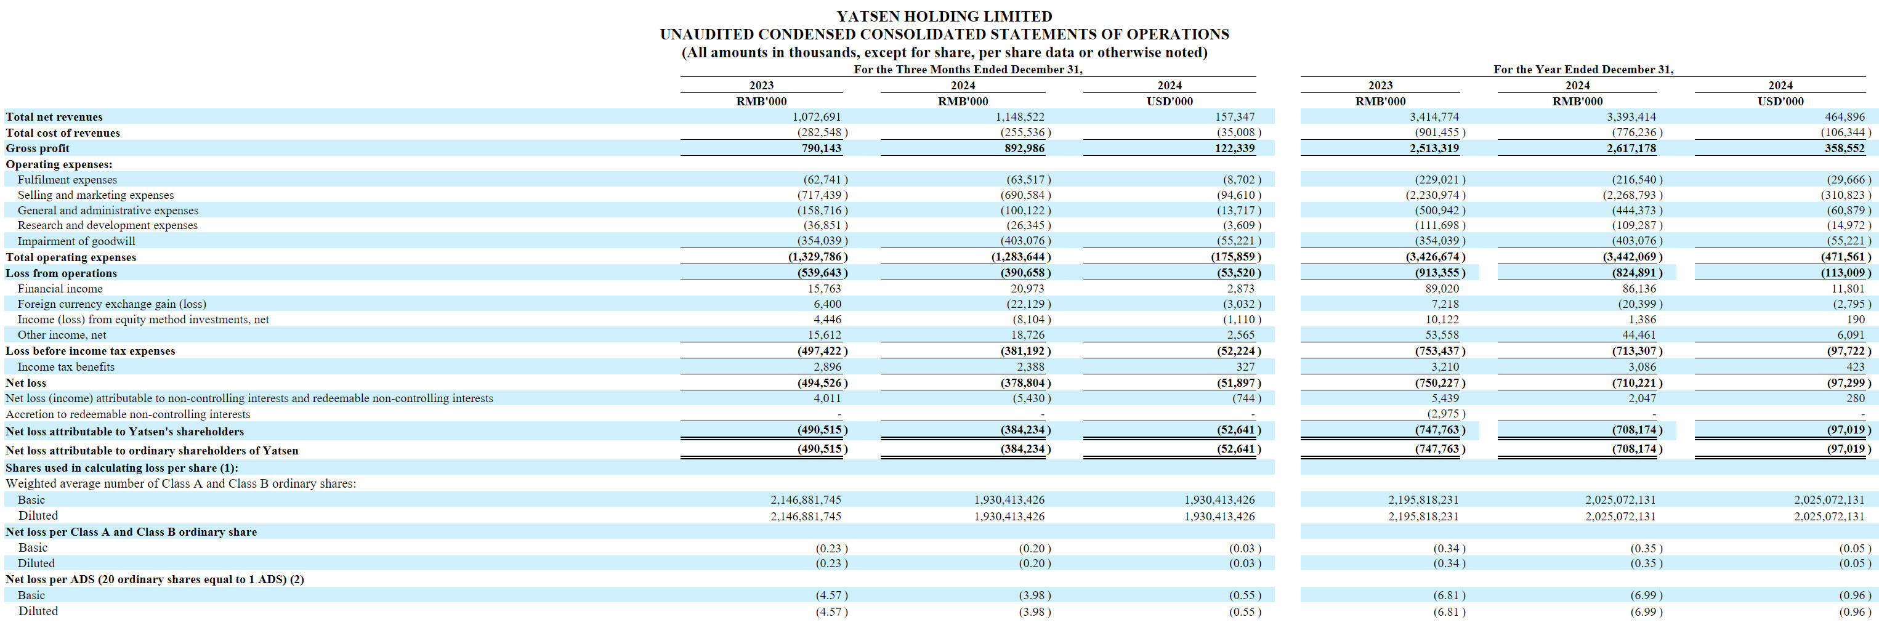The image size is (1879, 625).
Task: Click total operating expenses value (1,329,786)
Action: (x=818, y=257)
